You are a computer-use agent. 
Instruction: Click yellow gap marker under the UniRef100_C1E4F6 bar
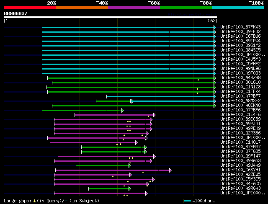148,116
